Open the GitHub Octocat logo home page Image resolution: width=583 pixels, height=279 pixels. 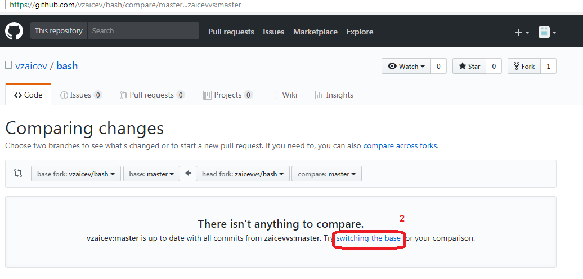14,31
